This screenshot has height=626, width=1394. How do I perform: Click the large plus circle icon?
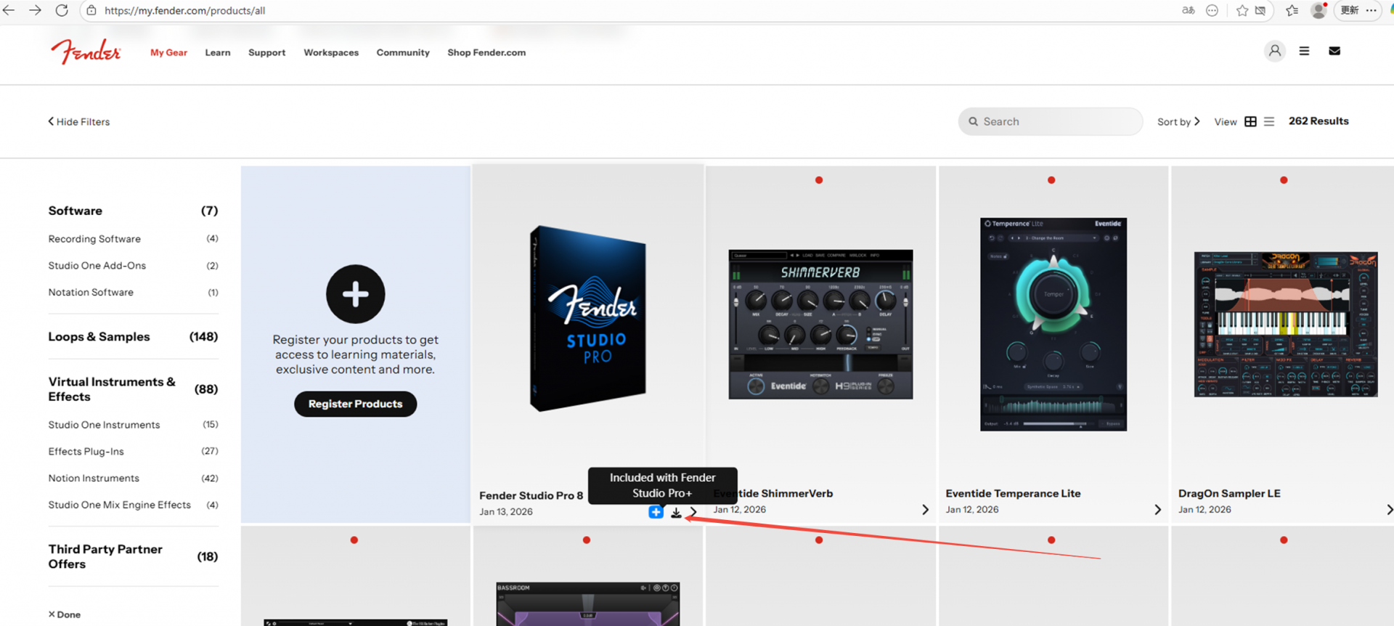[x=355, y=294]
